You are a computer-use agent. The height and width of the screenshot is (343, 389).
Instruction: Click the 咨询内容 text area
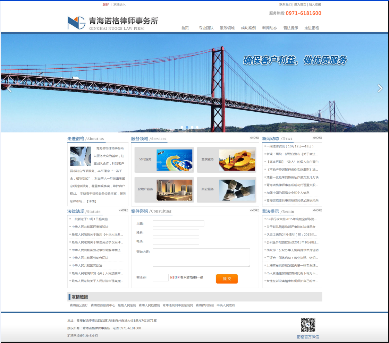tap(201, 257)
